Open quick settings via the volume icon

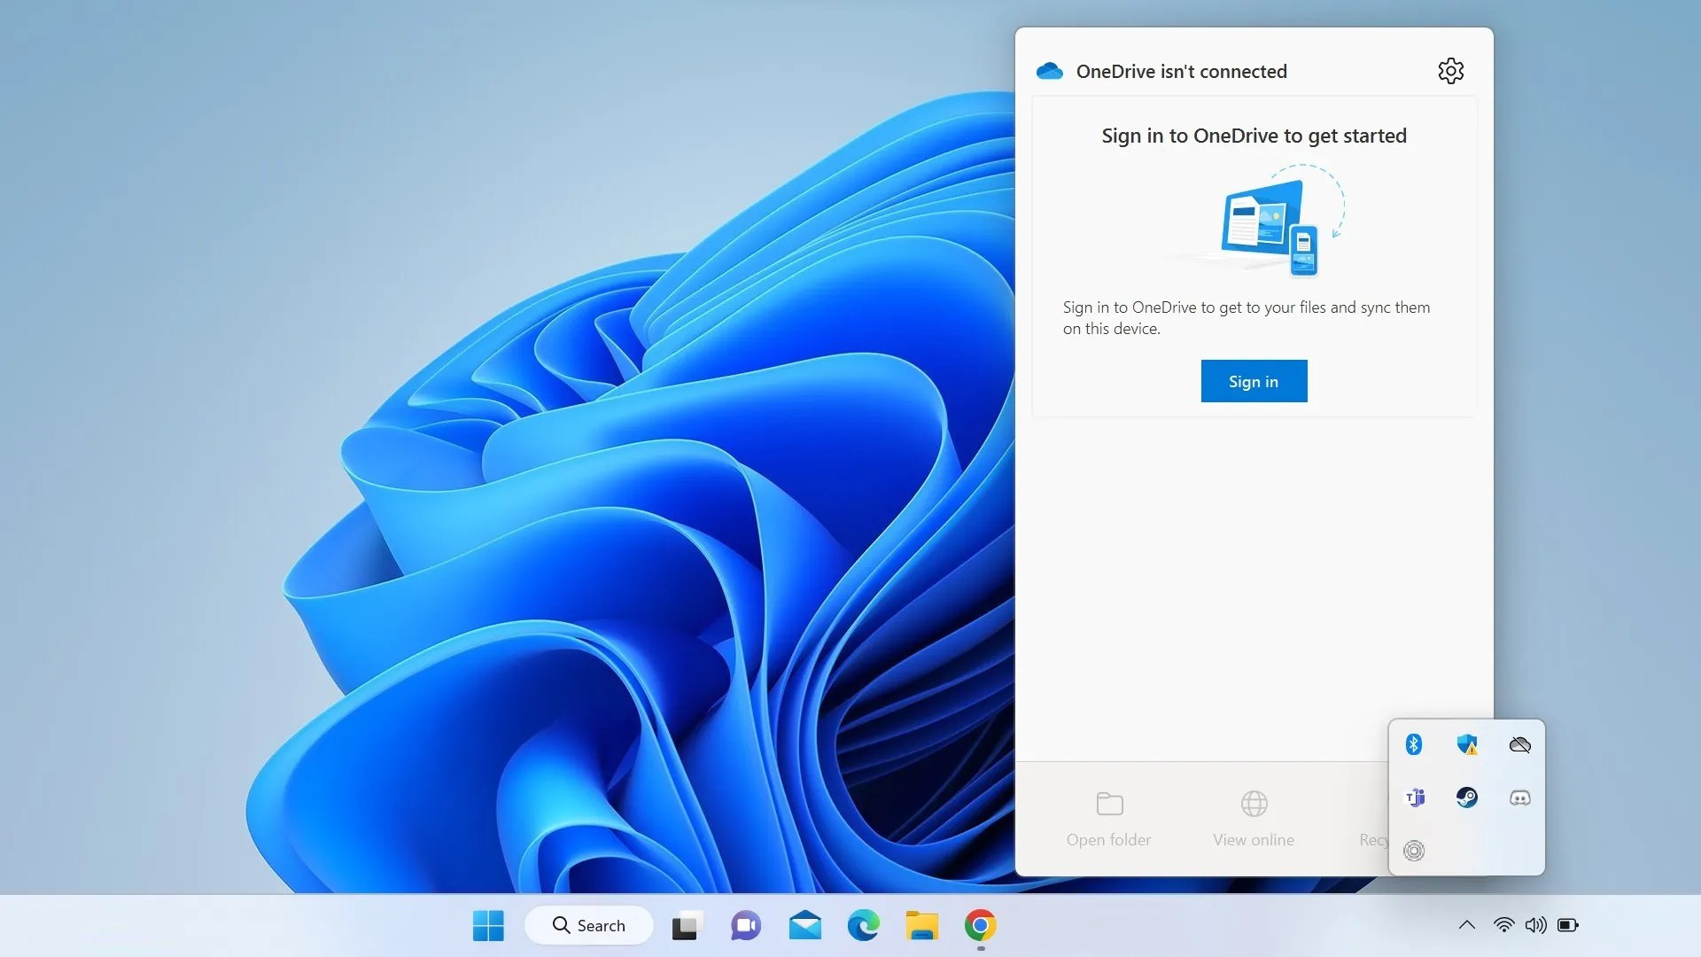[1537, 924]
